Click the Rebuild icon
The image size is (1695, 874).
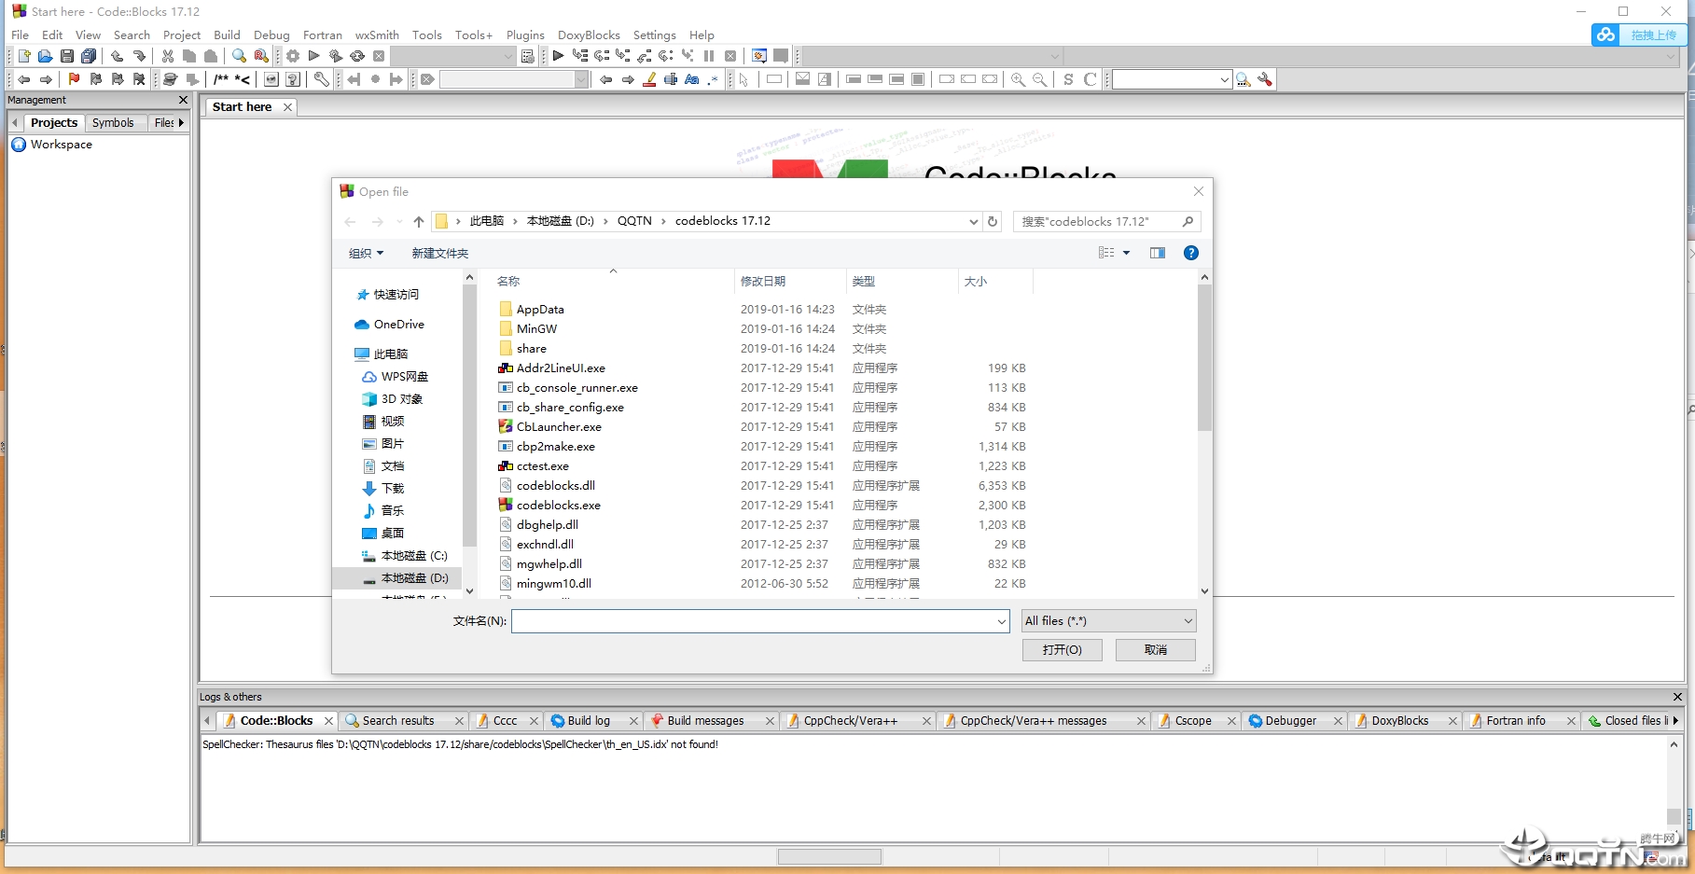tap(357, 56)
